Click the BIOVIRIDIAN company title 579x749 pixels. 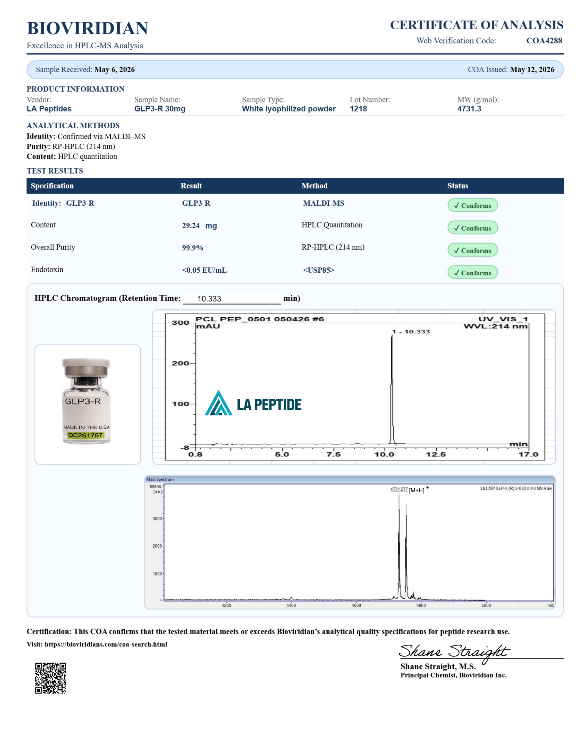click(87, 28)
